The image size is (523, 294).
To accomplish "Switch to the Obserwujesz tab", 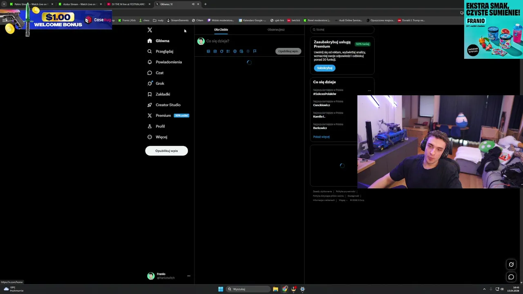I will [276, 29].
